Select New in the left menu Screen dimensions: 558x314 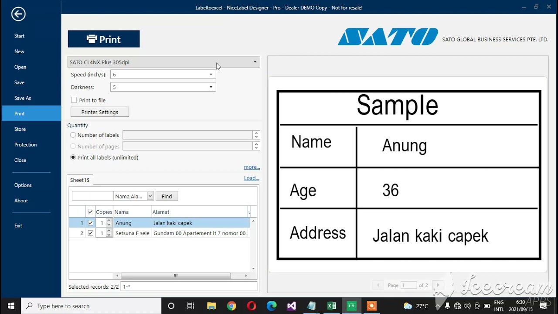click(19, 51)
